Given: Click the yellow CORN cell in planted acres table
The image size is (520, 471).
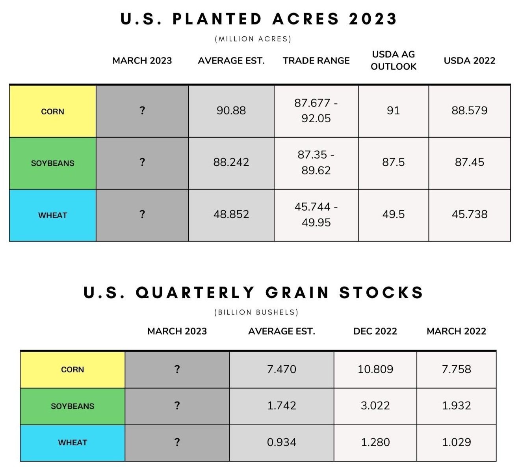Looking at the screenshot, I should point(53,111).
